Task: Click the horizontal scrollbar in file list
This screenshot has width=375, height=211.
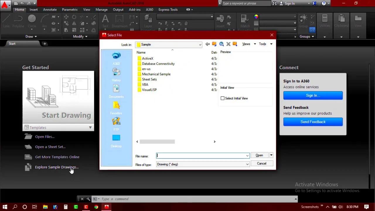Action: tap(157, 142)
